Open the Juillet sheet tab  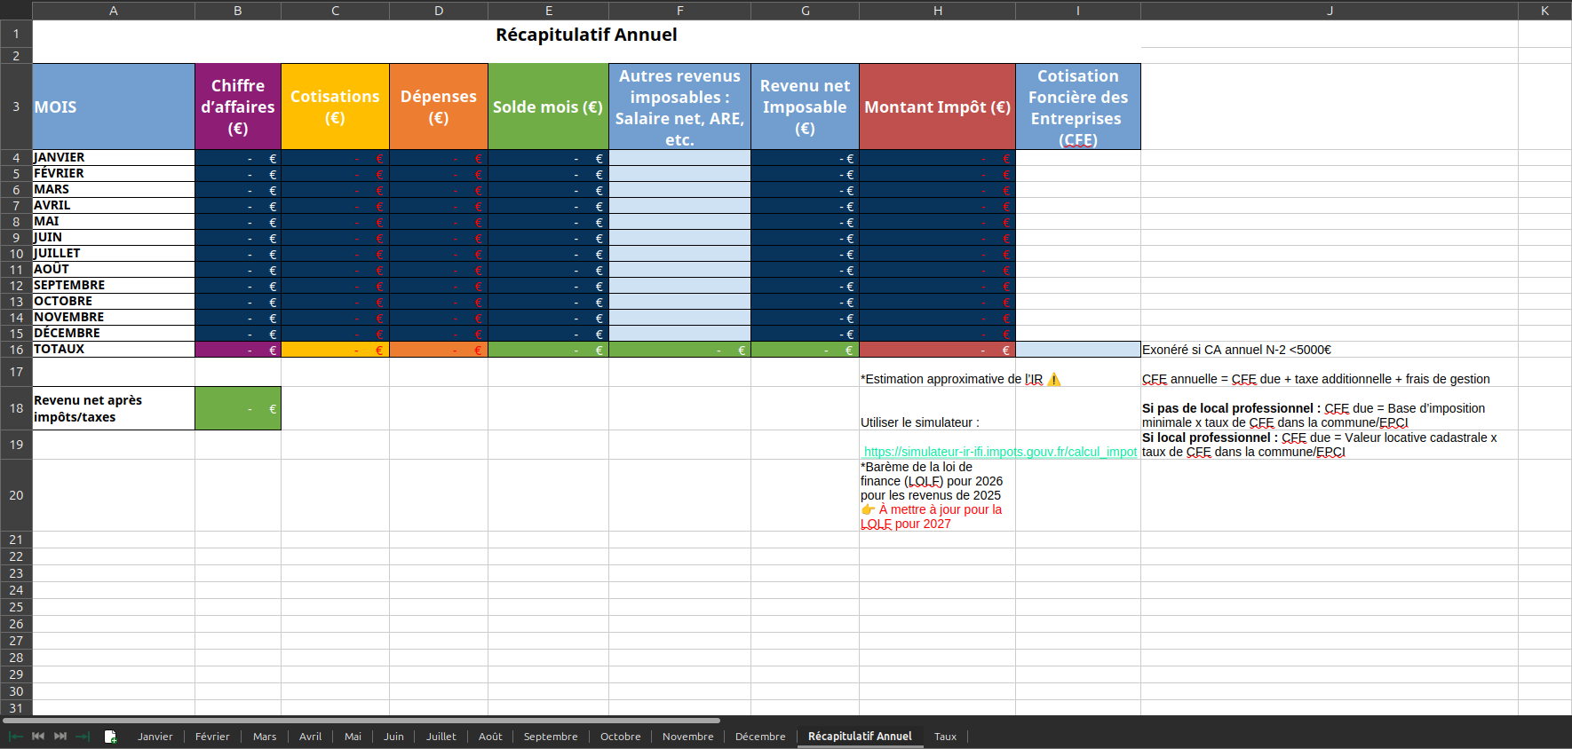click(441, 737)
